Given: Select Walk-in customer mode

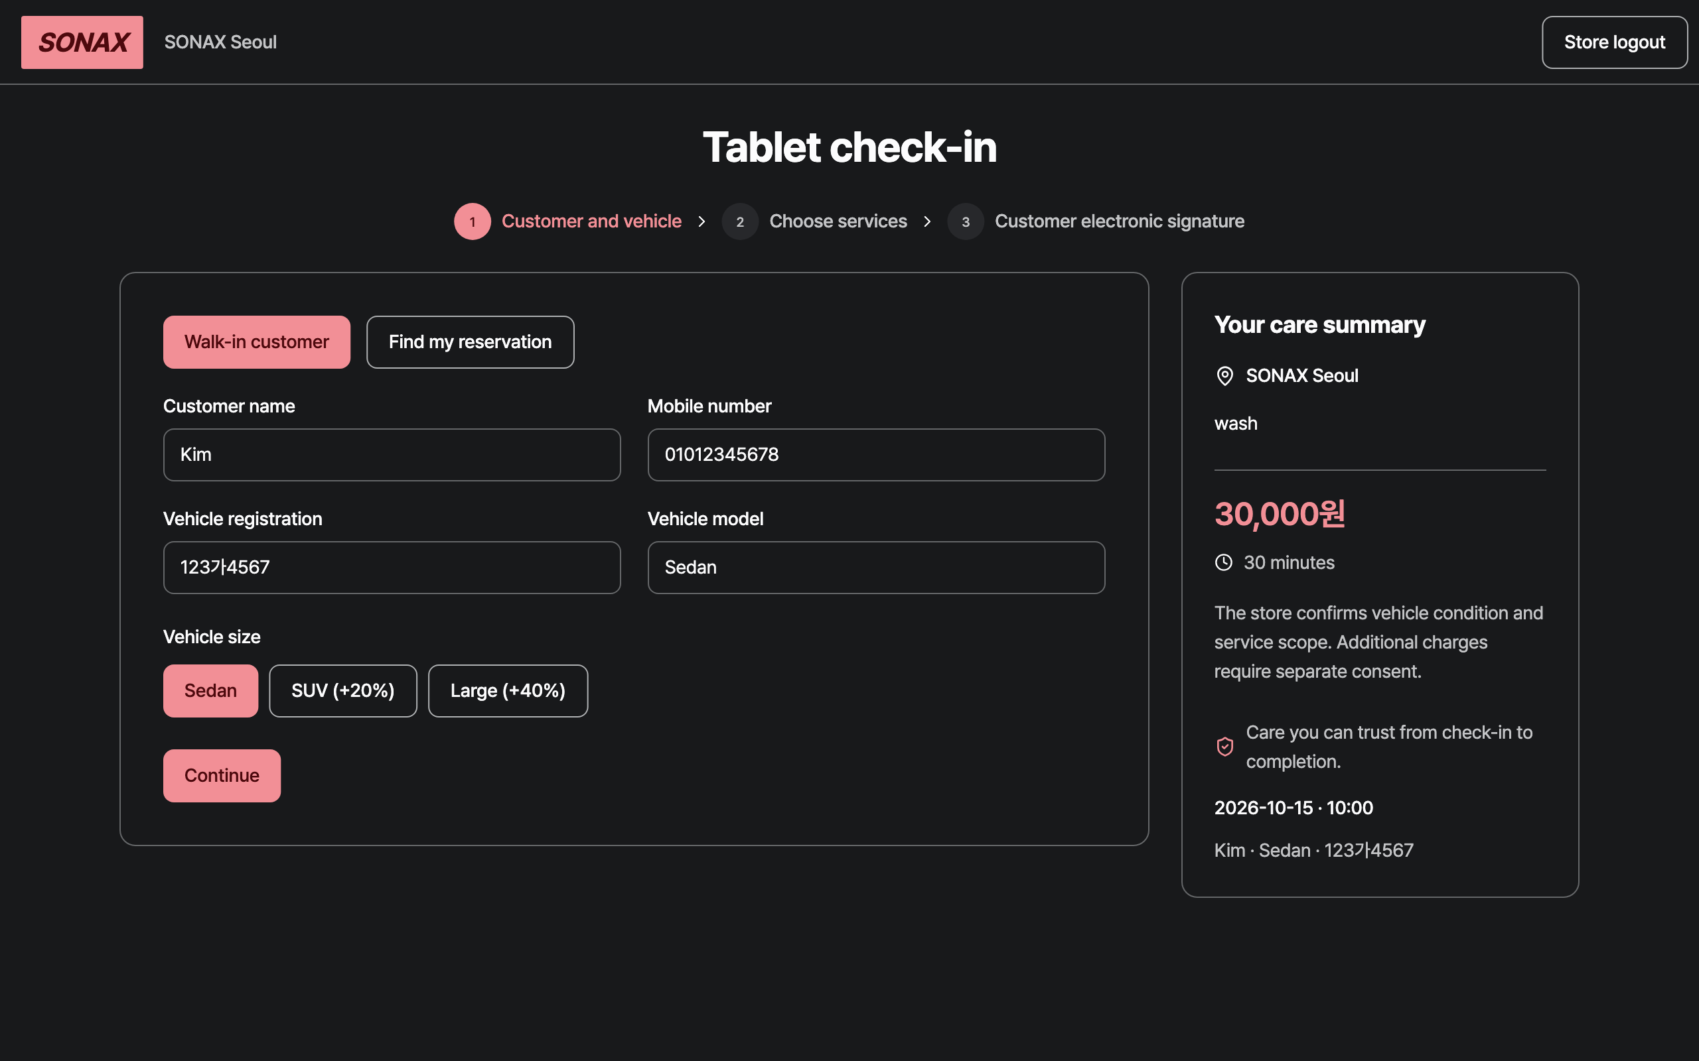Looking at the screenshot, I should 257,342.
